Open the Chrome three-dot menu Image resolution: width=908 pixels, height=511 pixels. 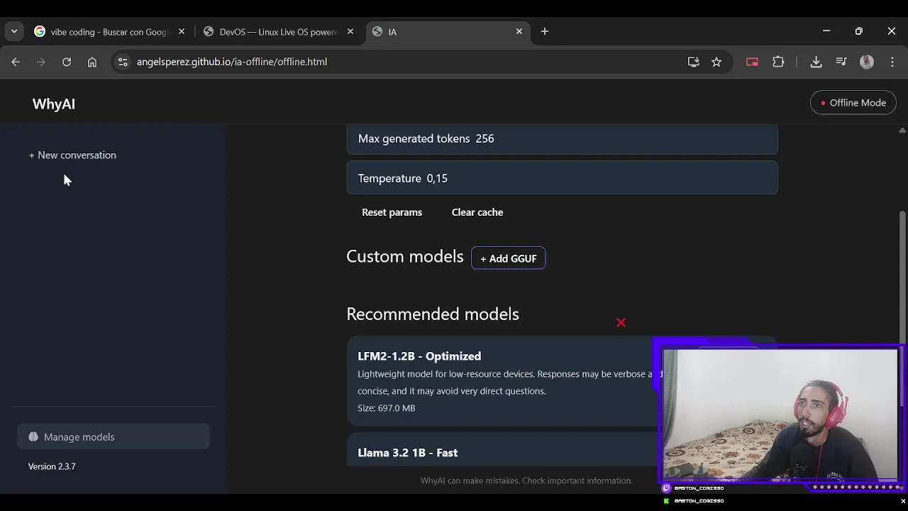click(892, 62)
